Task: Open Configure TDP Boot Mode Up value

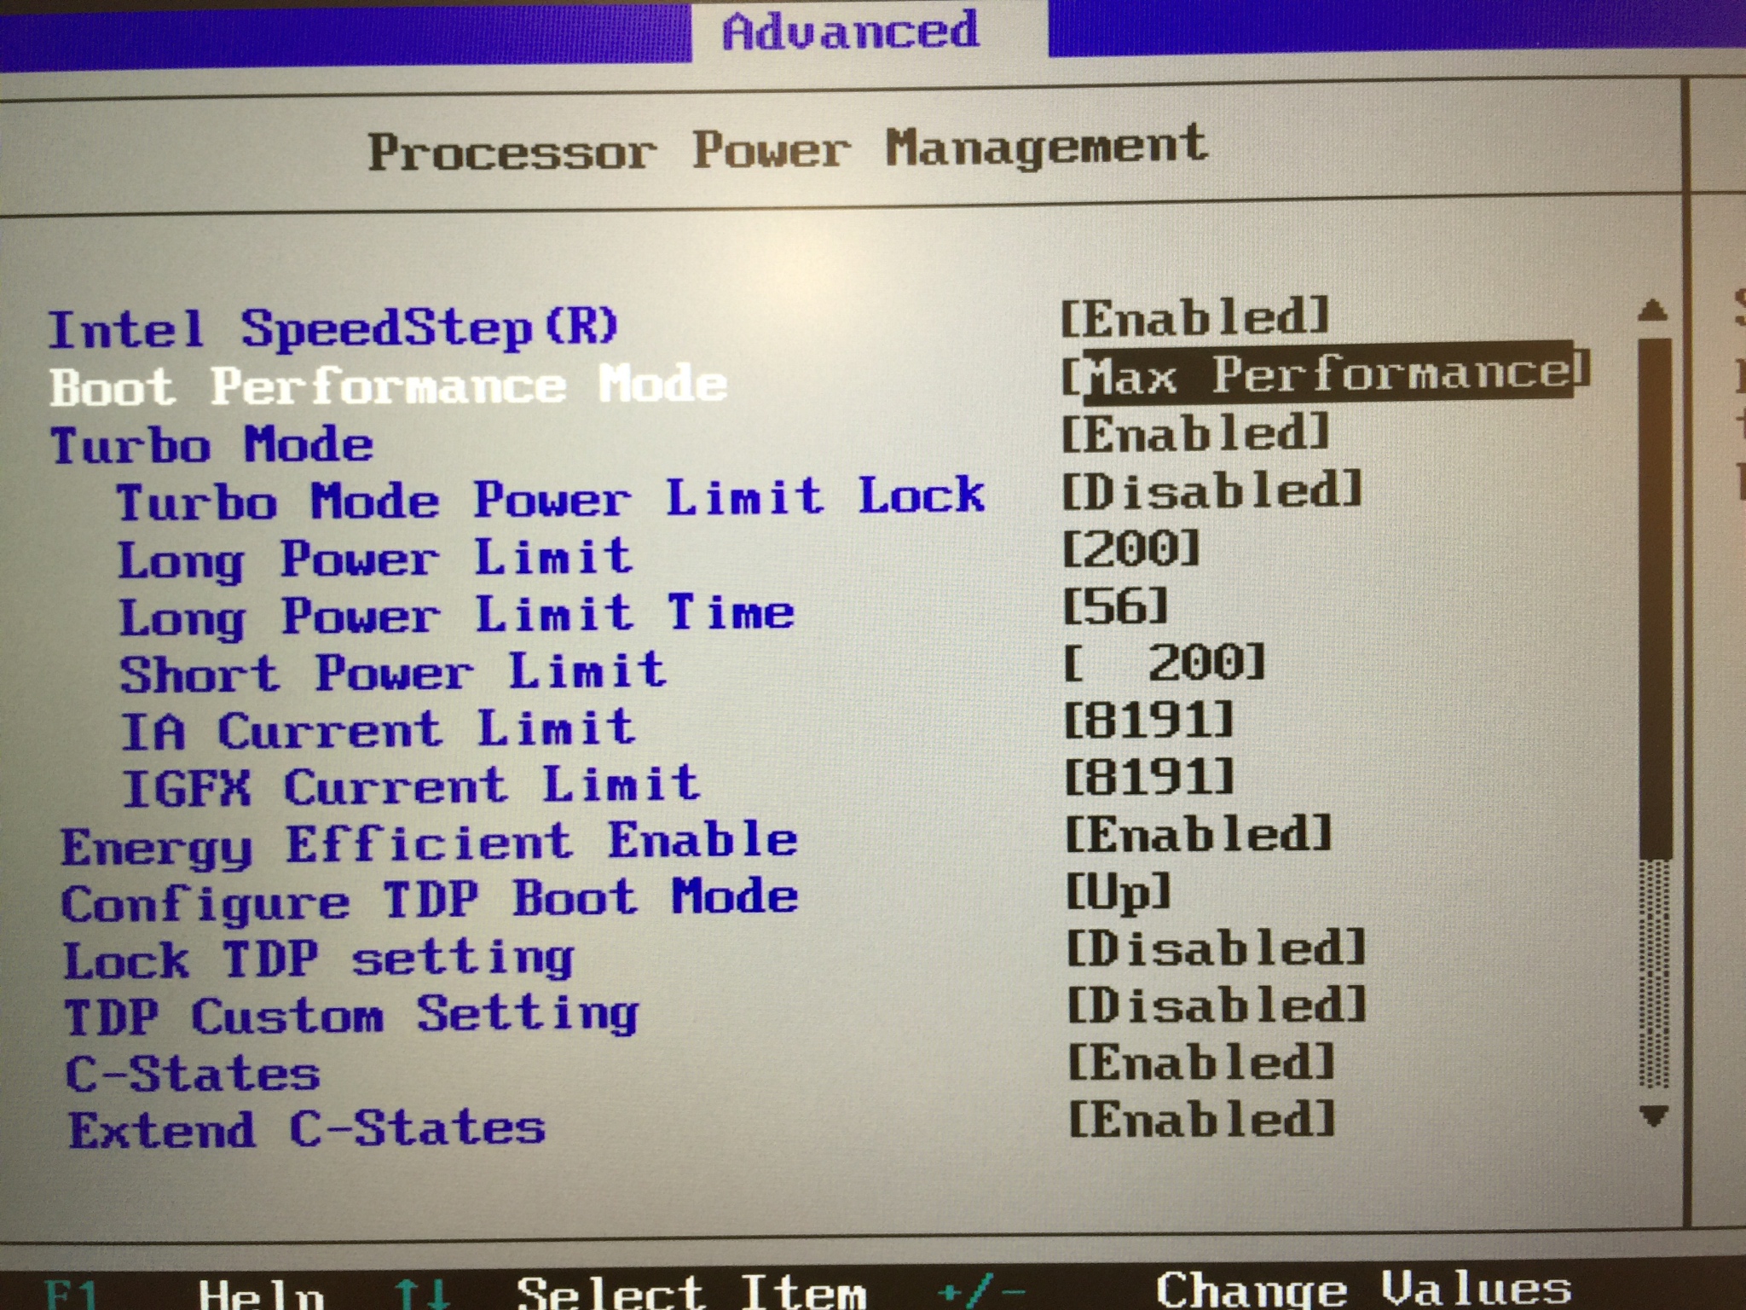Action: [x=1118, y=892]
